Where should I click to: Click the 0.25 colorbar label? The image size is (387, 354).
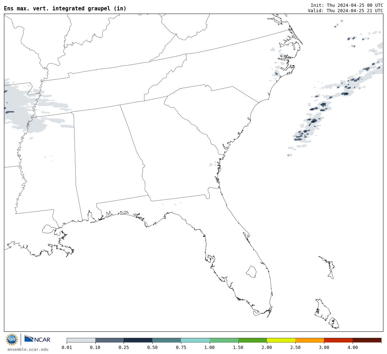124,347
